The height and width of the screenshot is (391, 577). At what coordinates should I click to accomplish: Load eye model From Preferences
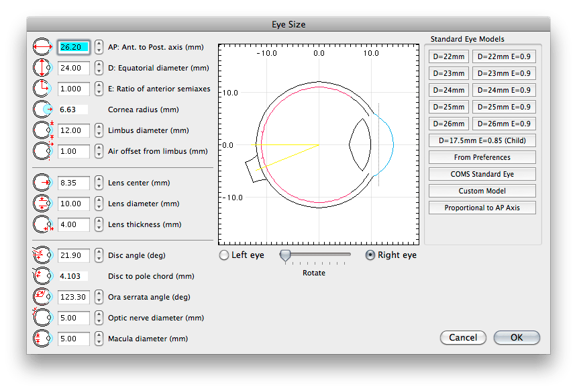(482, 157)
